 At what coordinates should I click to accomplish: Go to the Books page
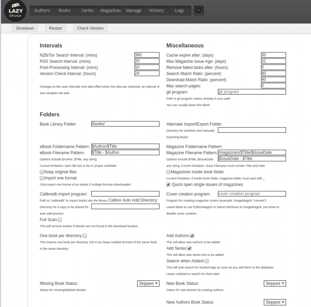click(x=64, y=11)
